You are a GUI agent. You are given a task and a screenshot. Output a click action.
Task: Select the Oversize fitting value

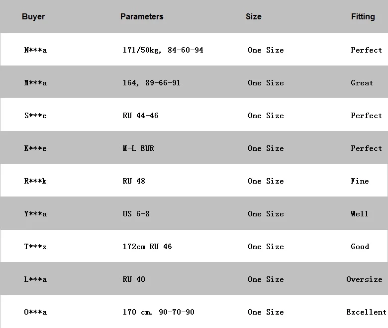pos(364,279)
